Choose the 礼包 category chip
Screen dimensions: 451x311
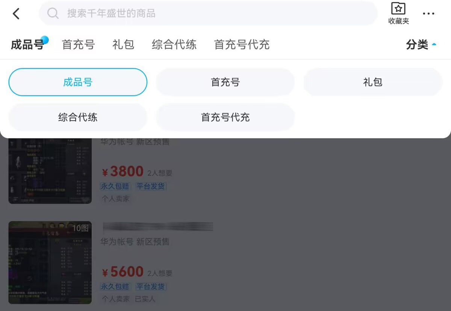(373, 82)
